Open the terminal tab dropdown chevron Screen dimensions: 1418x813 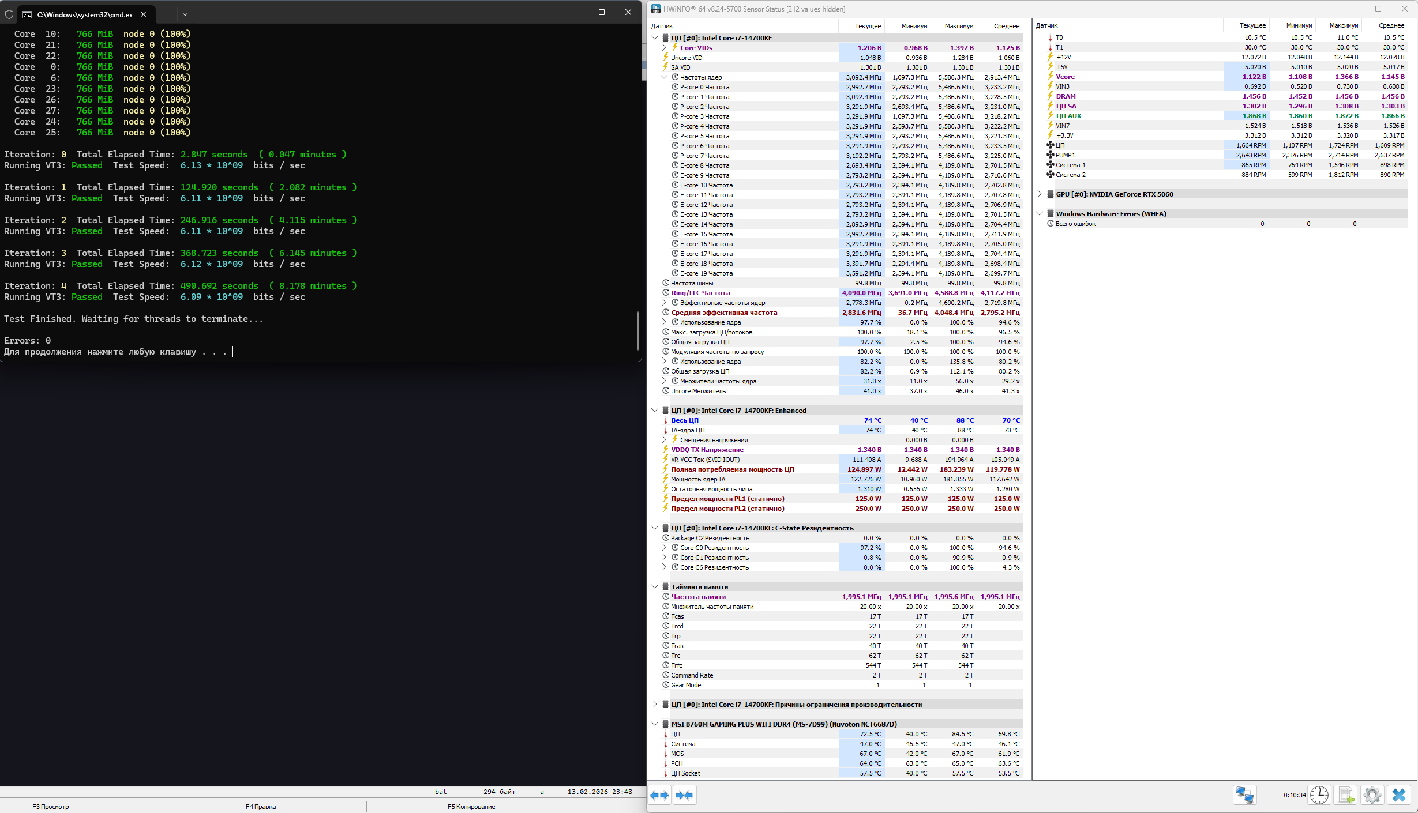185,14
